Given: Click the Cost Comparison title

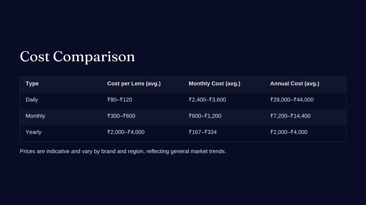Looking at the screenshot, I should tap(77, 57).
